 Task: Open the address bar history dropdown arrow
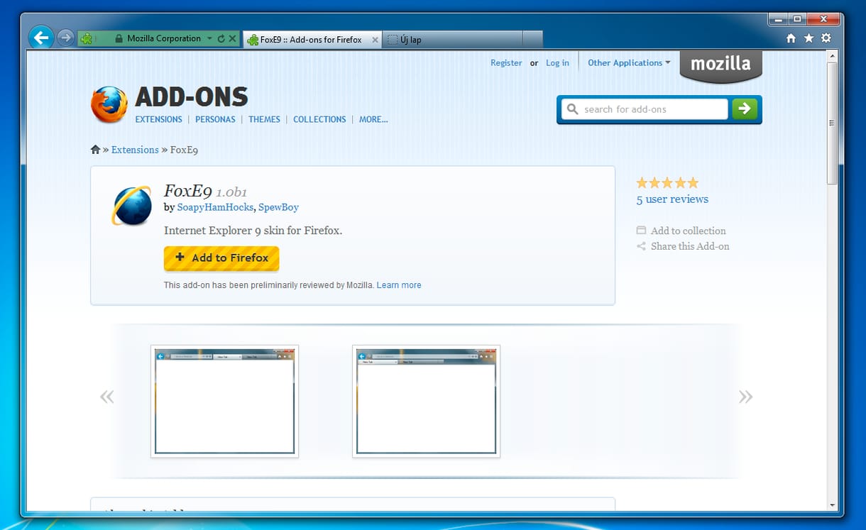click(210, 39)
